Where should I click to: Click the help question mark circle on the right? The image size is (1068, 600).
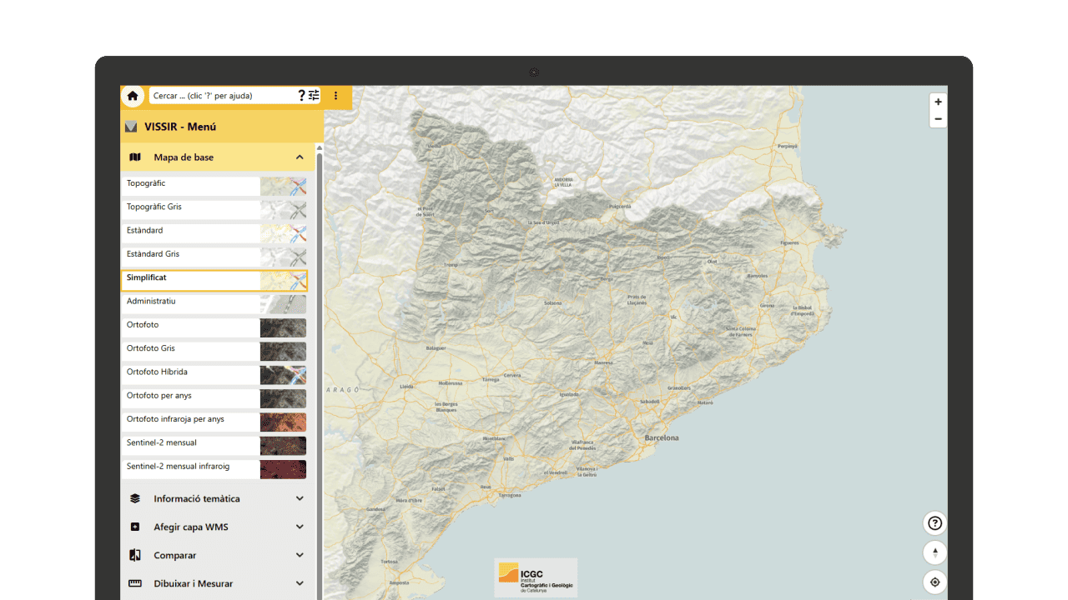934,522
